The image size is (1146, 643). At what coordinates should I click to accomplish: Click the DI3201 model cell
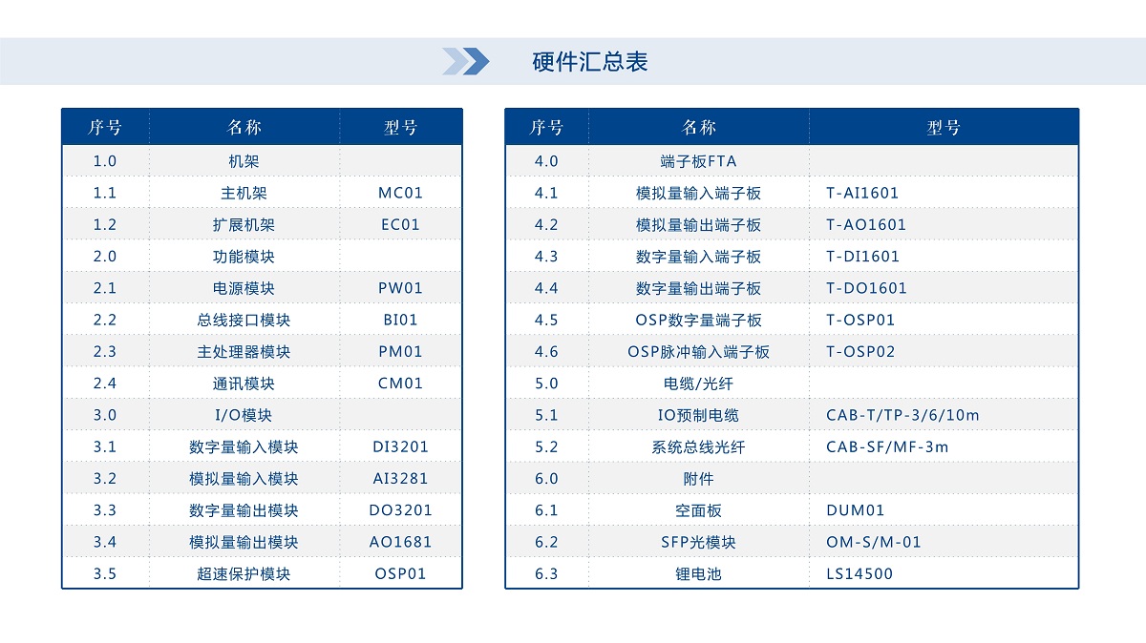(400, 446)
